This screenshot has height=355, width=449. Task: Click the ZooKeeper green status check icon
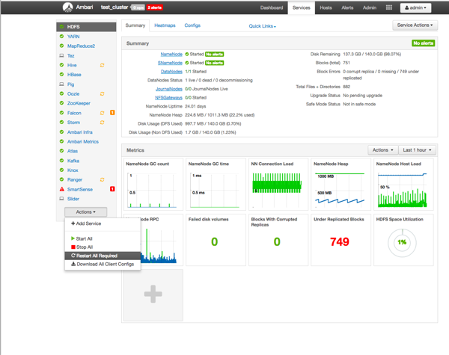pos(61,103)
